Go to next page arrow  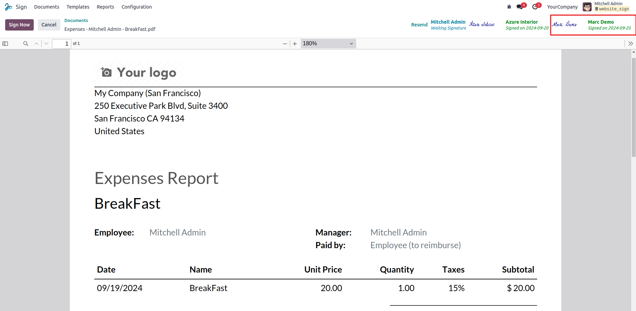pyautogui.click(x=46, y=44)
